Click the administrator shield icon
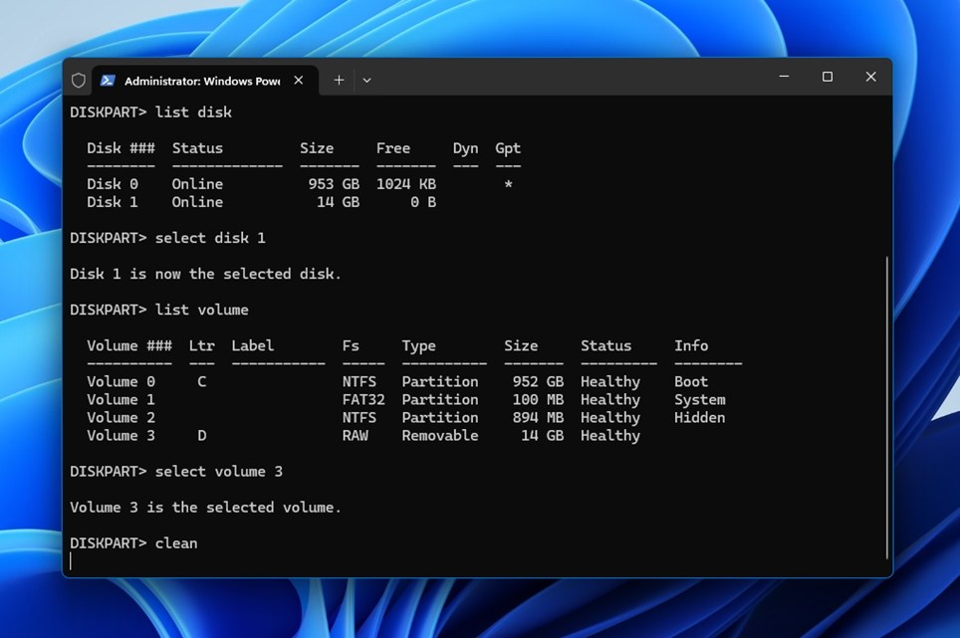Image resolution: width=960 pixels, height=638 pixels. pyautogui.click(x=79, y=81)
